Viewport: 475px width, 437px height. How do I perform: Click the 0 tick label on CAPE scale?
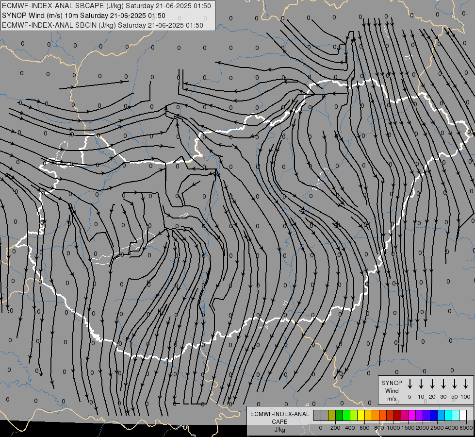pyautogui.click(x=321, y=428)
